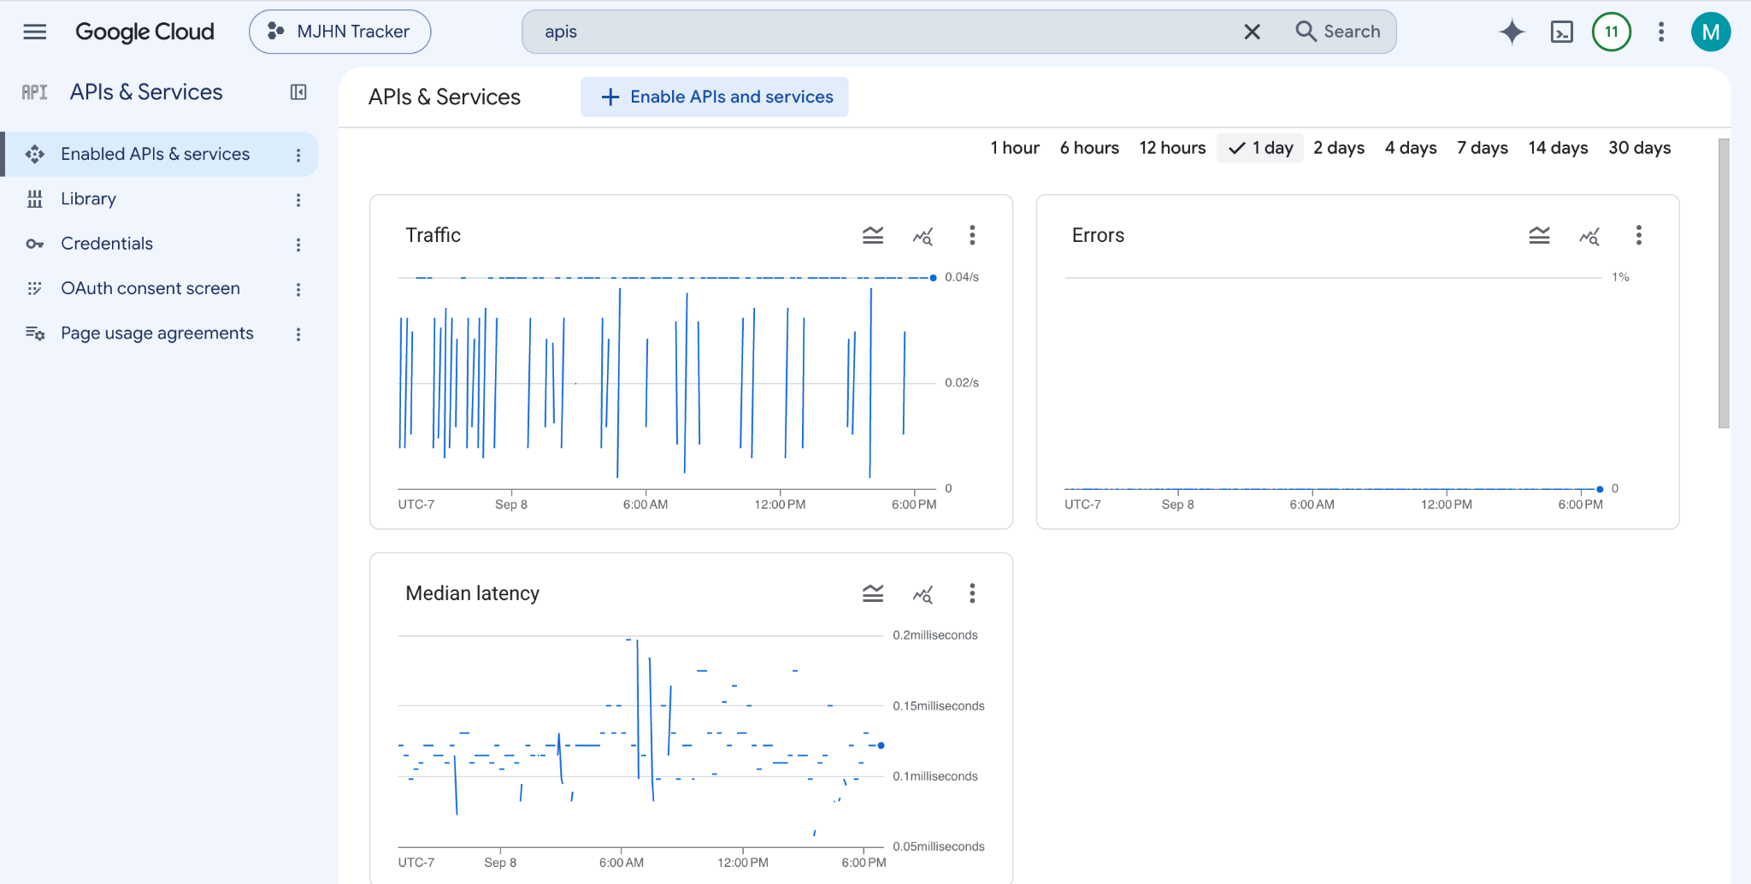Screen dimensions: 1751x884
Task: Activate Cloud Shell terminal icon
Action: point(1562,32)
